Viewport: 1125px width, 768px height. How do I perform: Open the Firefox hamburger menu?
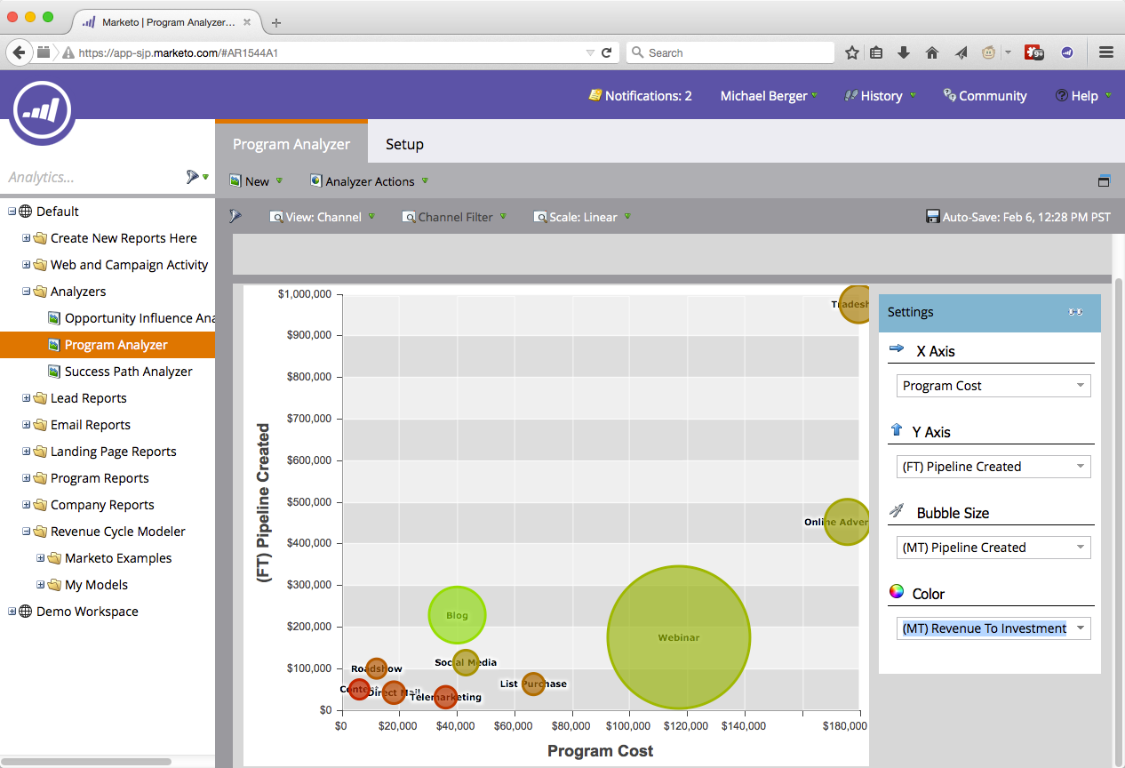[1106, 52]
